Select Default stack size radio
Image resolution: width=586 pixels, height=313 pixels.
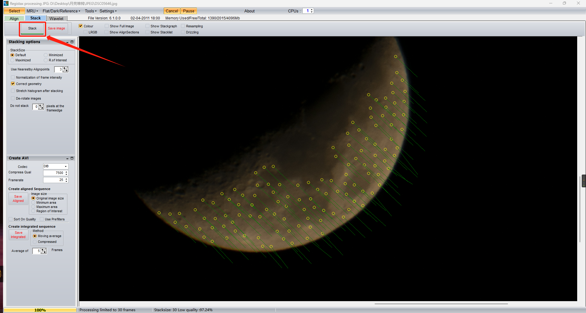coord(12,55)
